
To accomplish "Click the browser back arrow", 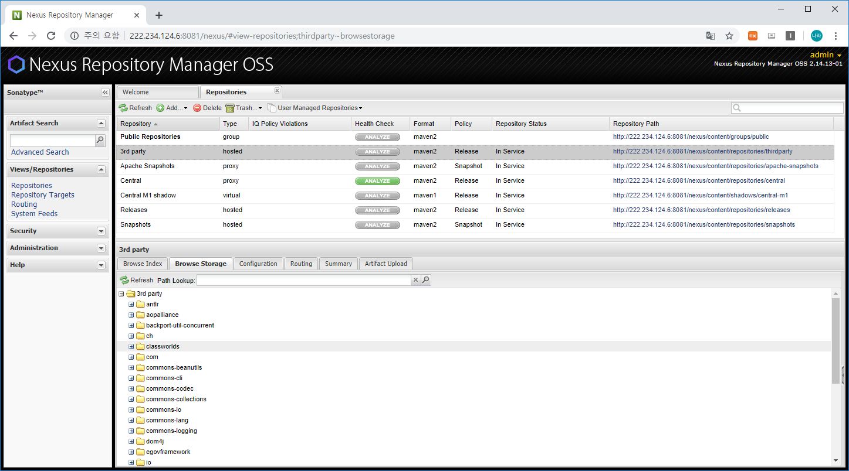I will click(x=13, y=36).
